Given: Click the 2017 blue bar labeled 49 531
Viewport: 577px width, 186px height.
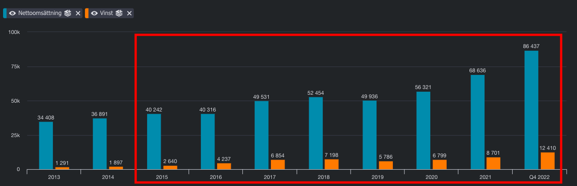Looking at the screenshot, I should tap(262, 135).
